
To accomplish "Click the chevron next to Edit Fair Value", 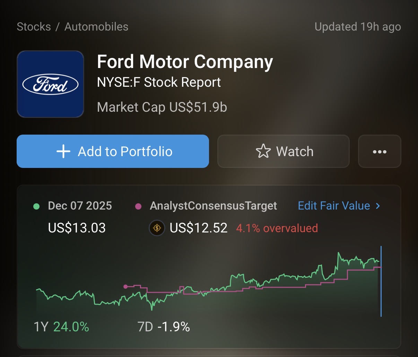I will pyautogui.click(x=378, y=206).
